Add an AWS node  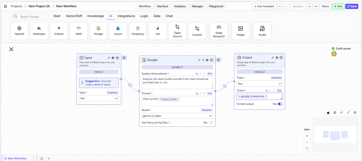[79, 31]
